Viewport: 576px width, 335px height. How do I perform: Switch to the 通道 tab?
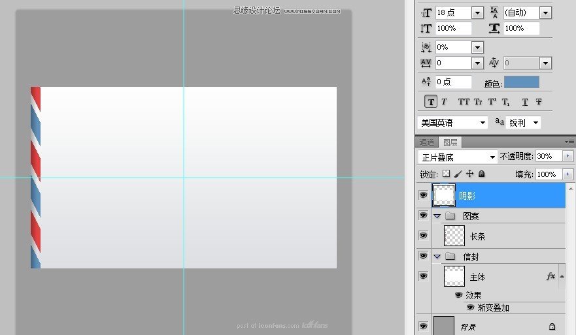tap(427, 142)
